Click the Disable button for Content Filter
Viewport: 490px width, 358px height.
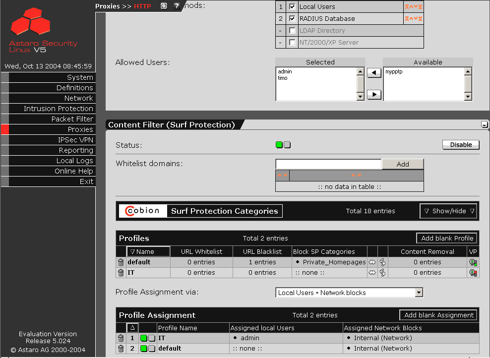coord(461,145)
